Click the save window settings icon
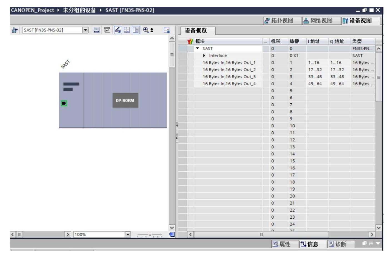390x255 pixels. click(x=167, y=30)
